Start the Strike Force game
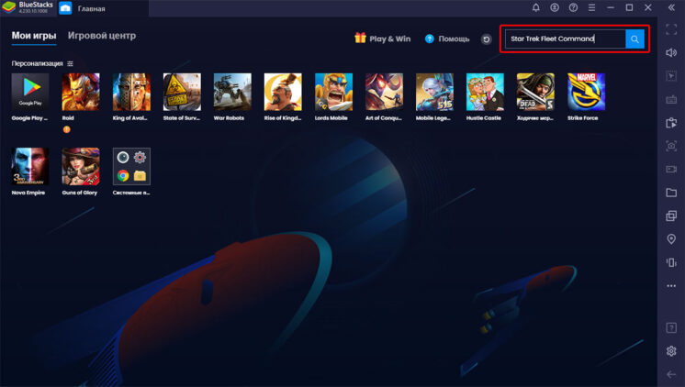Viewport: 685px width, 387px height. click(x=586, y=92)
